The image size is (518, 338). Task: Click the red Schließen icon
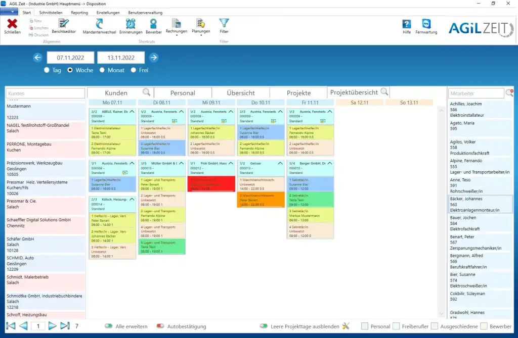(12, 23)
